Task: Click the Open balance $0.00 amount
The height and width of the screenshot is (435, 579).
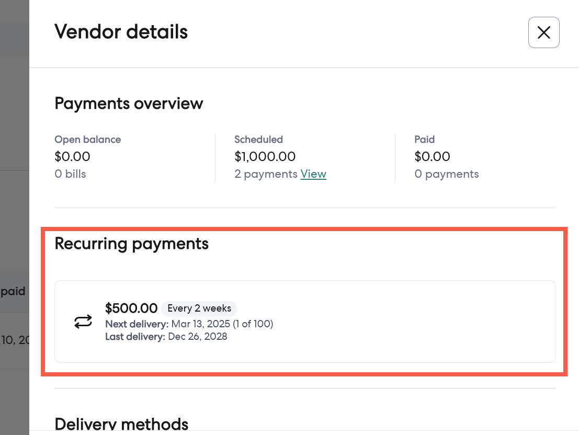Action: click(x=72, y=156)
